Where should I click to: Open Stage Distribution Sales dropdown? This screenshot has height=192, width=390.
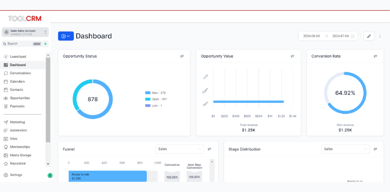click(x=345, y=149)
